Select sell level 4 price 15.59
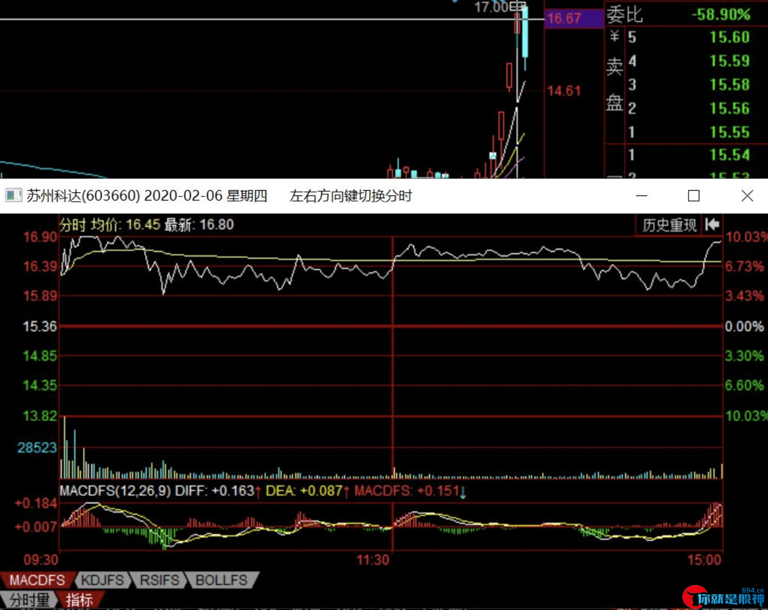The width and height of the screenshot is (768, 610). pyautogui.click(x=730, y=61)
